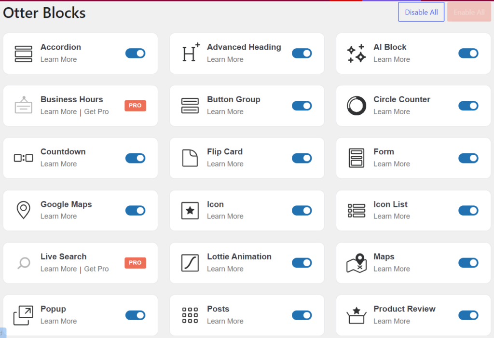Screen dimensions: 494x338
Task: Click the Popup block icon
Action: point(23,315)
